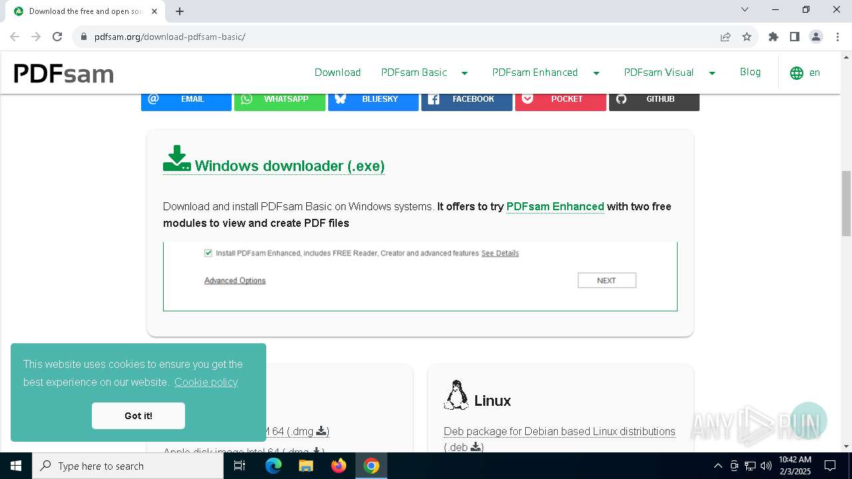The width and height of the screenshot is (852, 479).
Task: Reload the page with the refresh icon
Action: coord(57,37)
